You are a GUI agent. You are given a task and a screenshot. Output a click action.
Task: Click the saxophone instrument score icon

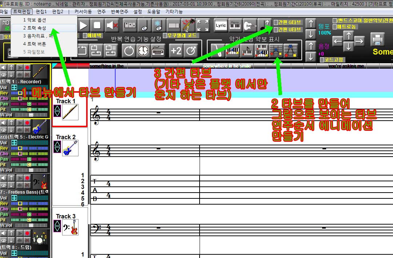(217, 51)
